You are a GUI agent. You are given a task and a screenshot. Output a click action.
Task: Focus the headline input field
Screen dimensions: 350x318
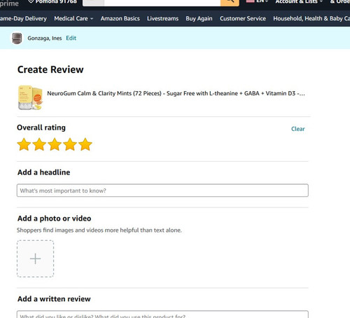point(162,191)
